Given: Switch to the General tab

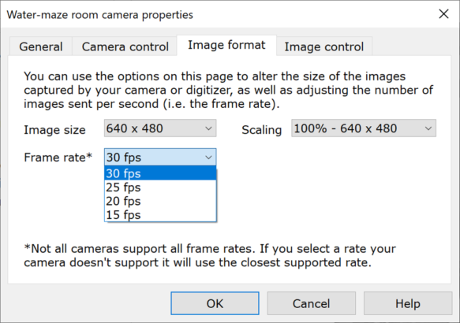Looking at the screenshot, I should click(x=41, y=46).
